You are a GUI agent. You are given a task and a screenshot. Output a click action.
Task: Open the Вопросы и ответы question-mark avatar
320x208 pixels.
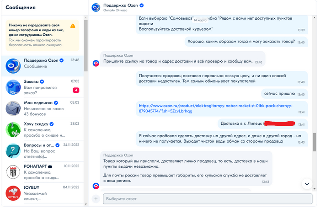[x=13, y=151]
